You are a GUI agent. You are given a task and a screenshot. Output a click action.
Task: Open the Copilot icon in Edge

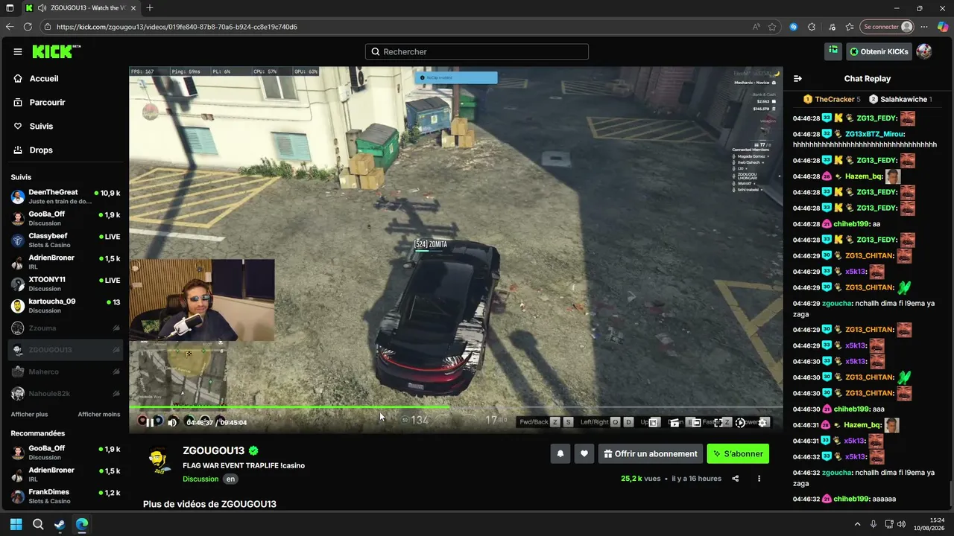click(x=943, y=27)
